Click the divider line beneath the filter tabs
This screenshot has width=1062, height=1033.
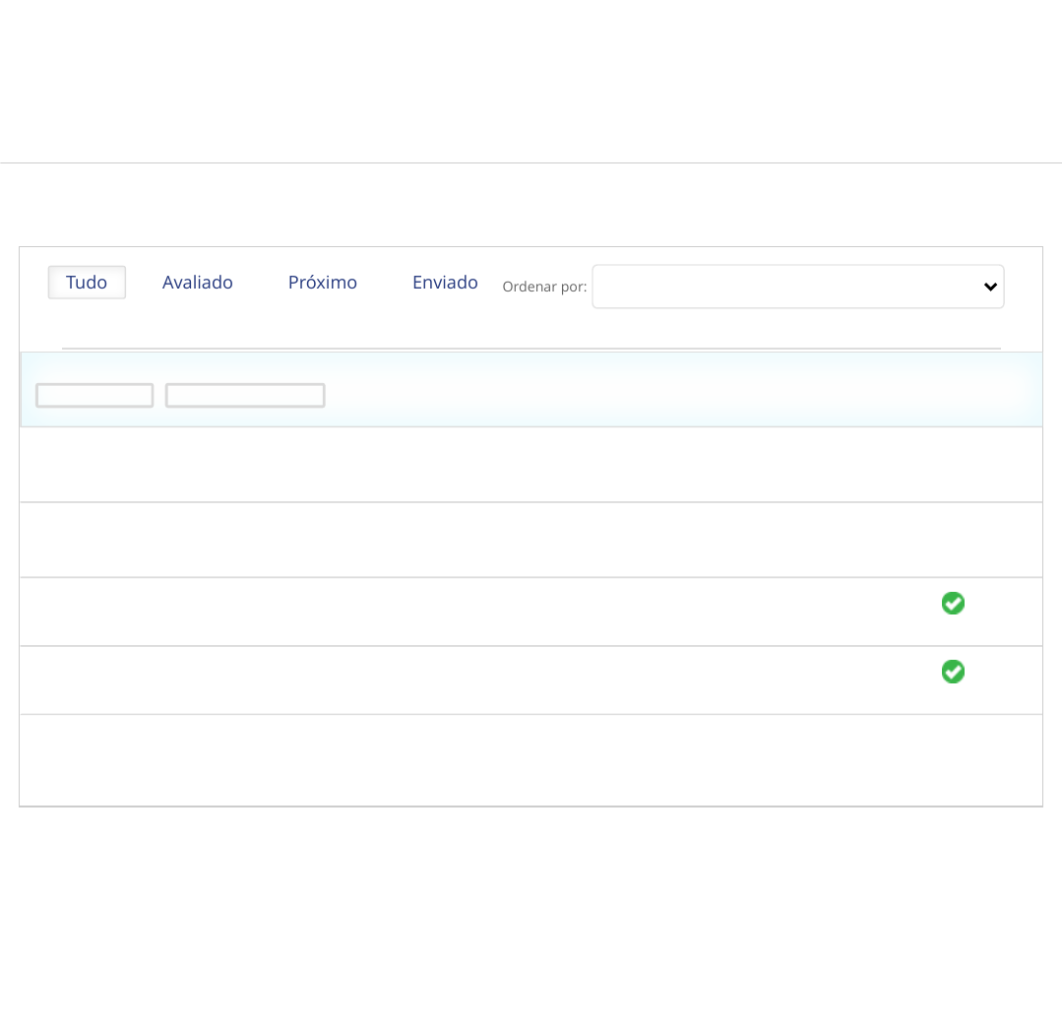point(531,349)
